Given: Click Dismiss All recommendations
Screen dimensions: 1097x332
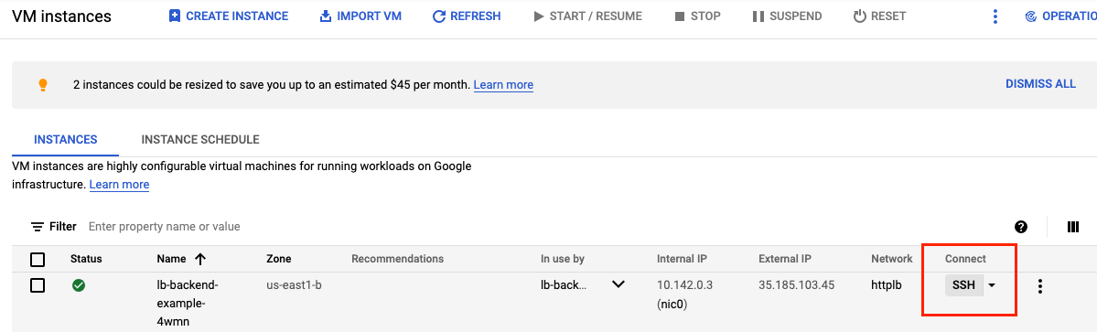Looking at the screenshot, I should pos(1040,84).
